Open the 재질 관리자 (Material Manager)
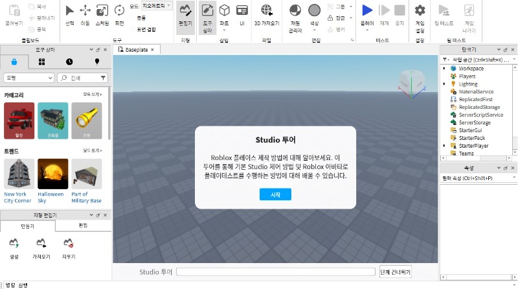Screen dimensions: 518x289 [295, 17]
